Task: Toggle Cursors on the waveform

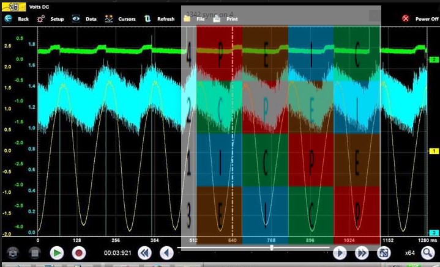Action: [109, 19]
